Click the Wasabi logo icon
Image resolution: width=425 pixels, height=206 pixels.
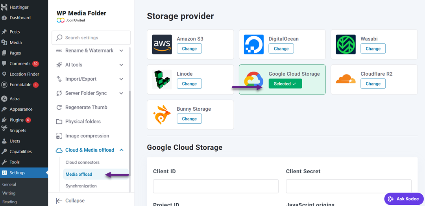click(x=346, y=44)
